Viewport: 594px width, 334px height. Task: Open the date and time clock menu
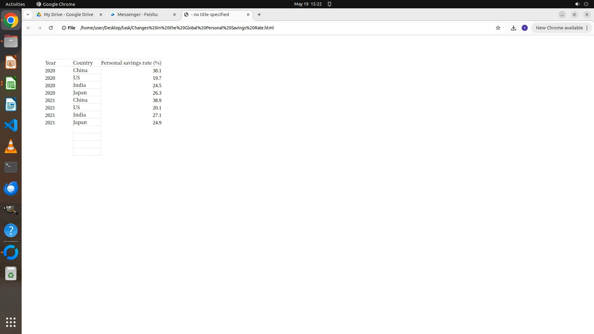tap(308, 4)
